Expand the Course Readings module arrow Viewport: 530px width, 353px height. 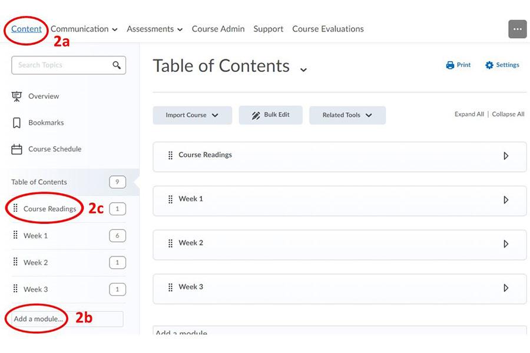[505, 156]
